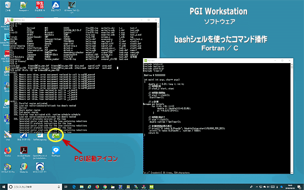Open Microsoft Edge from the taskbar
The image size is (304, 190).
pyautogui.click(x=74, y=187)
